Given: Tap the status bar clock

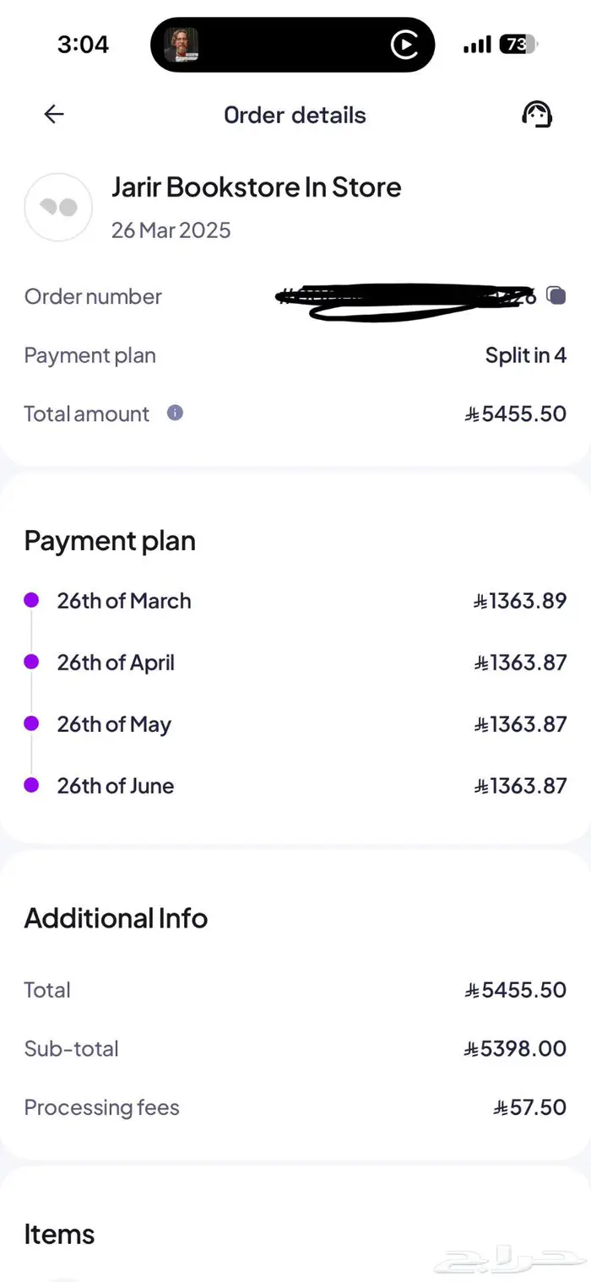Looking at the screenshot, I should 83,45.
